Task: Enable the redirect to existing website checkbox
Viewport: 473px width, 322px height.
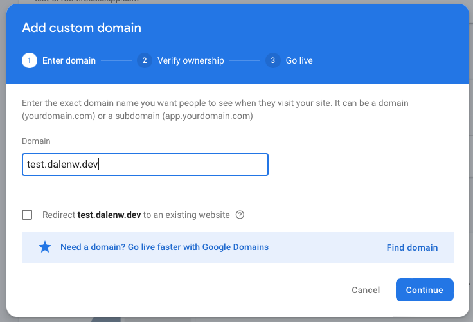Action: click(27, 215)
